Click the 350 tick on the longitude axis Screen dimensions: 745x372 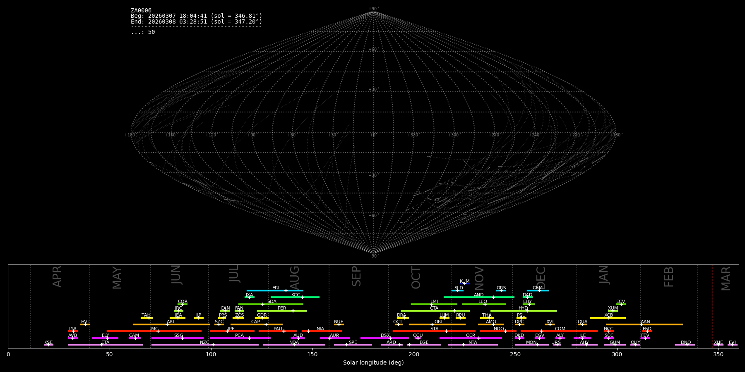(719, 354)
